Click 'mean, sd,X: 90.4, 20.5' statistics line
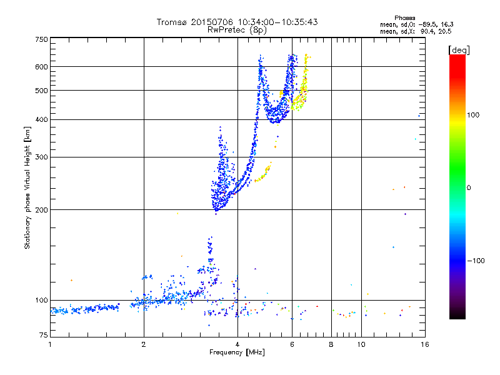 pos(416,31)
